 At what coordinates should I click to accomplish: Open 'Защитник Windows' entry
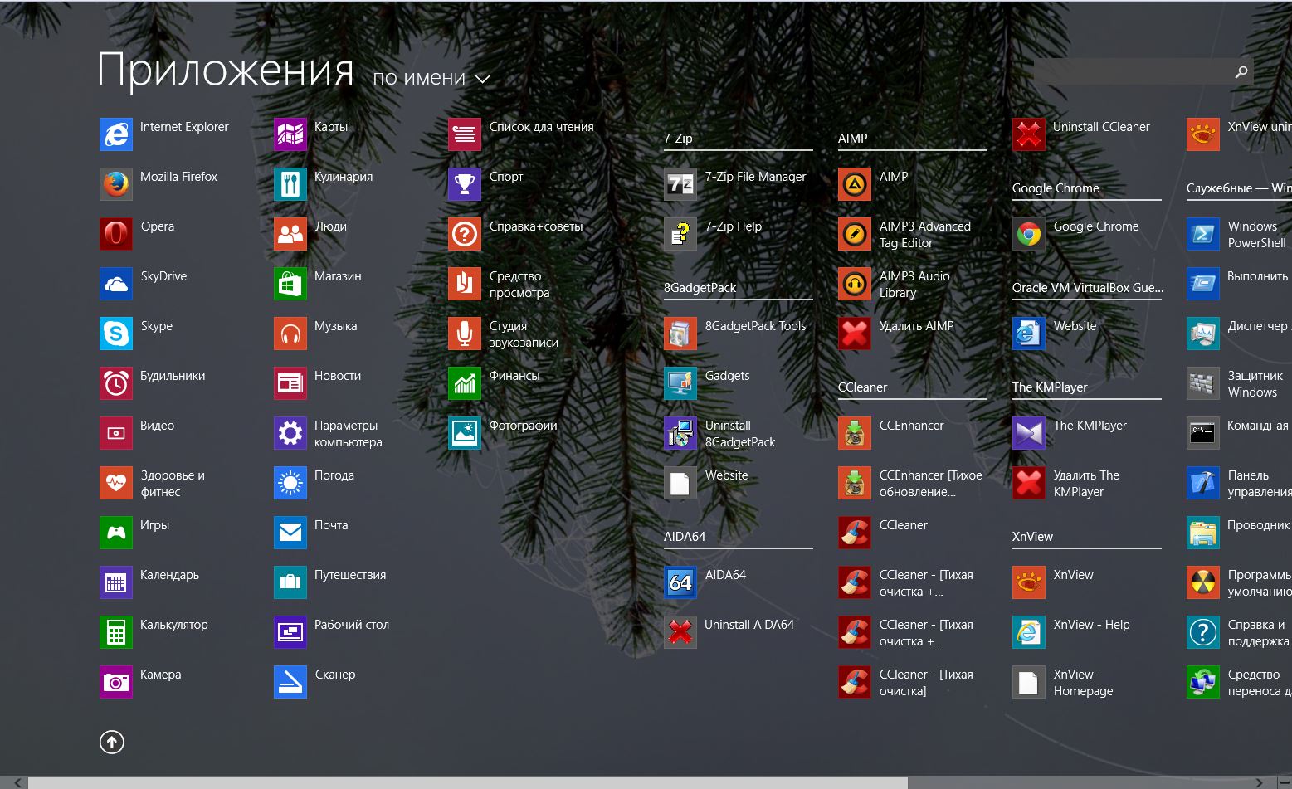coord(1236,383)
